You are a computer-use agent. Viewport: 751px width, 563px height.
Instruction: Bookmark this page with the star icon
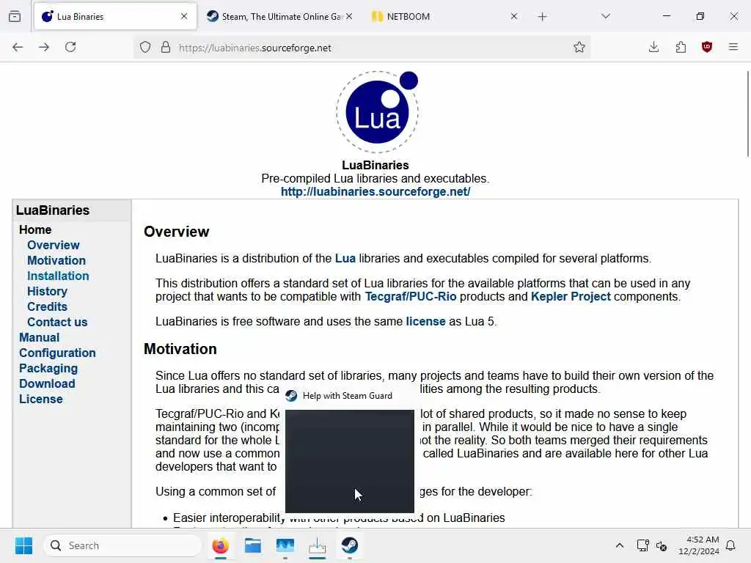(579, 47)
